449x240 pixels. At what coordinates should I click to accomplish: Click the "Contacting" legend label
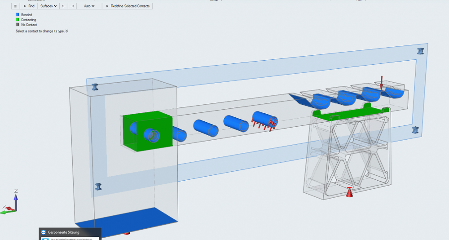(x=29, y=20)
